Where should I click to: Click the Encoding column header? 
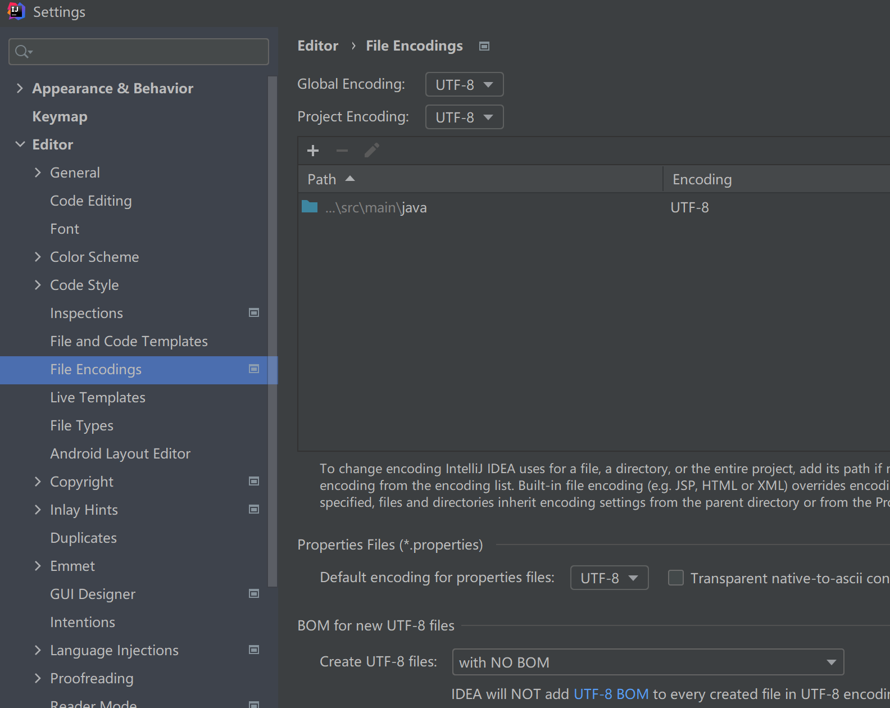[777, 179]
